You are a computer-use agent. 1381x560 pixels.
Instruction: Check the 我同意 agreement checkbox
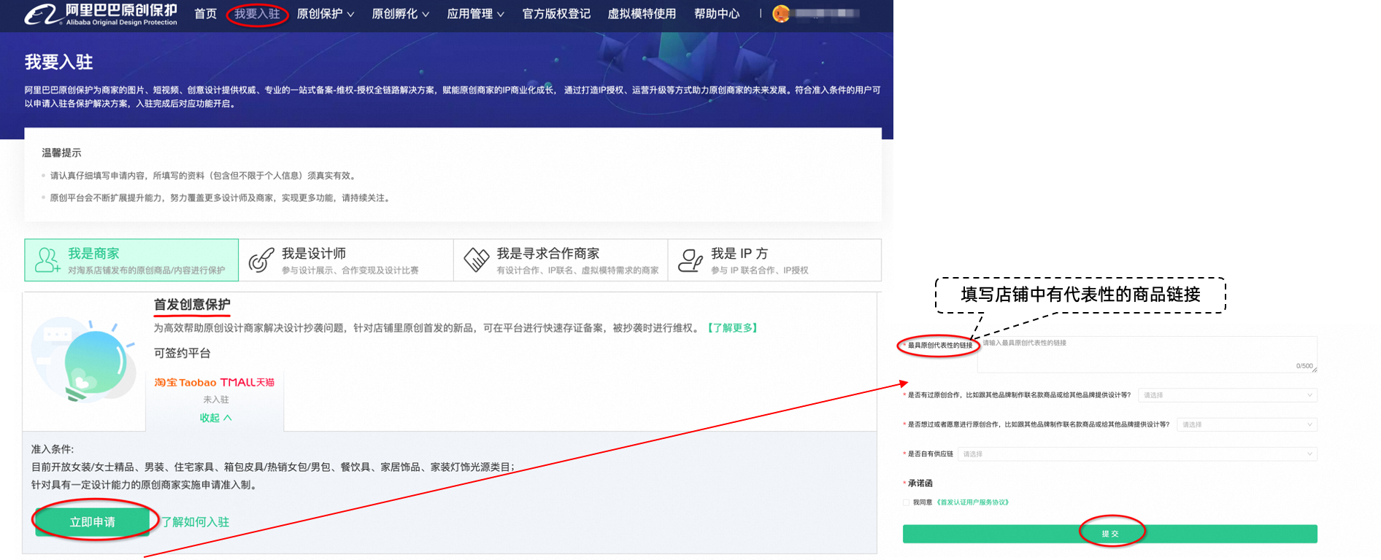coord(907,502)
